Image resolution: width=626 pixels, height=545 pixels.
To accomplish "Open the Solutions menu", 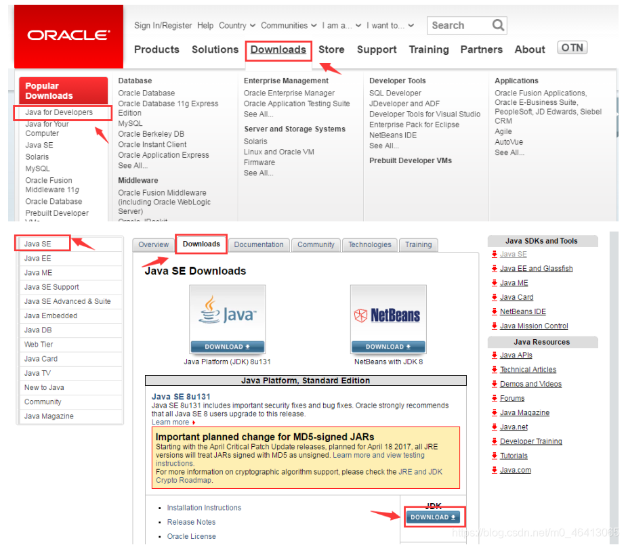I will pyautogui.click(x=215, y=49).
